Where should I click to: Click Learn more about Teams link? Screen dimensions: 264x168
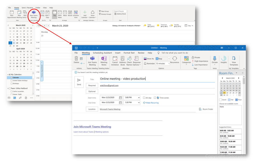(84, 132)
